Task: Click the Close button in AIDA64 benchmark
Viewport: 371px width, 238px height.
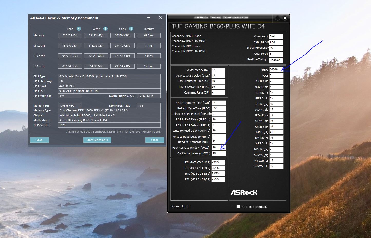Action: click(155, 140)
